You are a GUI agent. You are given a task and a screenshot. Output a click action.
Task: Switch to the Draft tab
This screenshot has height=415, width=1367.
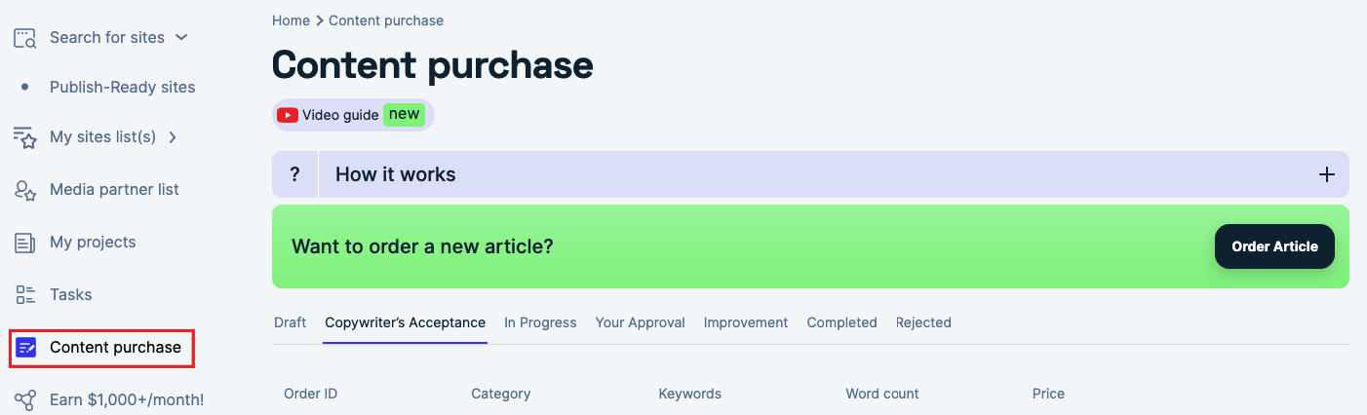point(290,322)
